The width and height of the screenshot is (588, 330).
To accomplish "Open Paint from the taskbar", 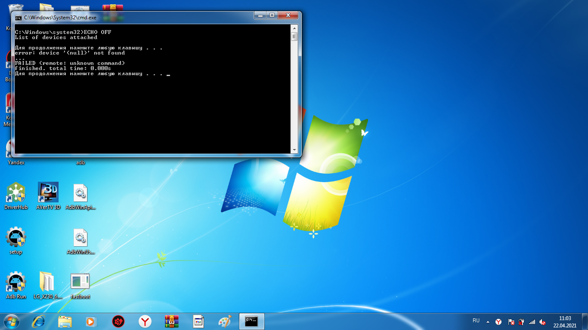I will tap(225, 321).
